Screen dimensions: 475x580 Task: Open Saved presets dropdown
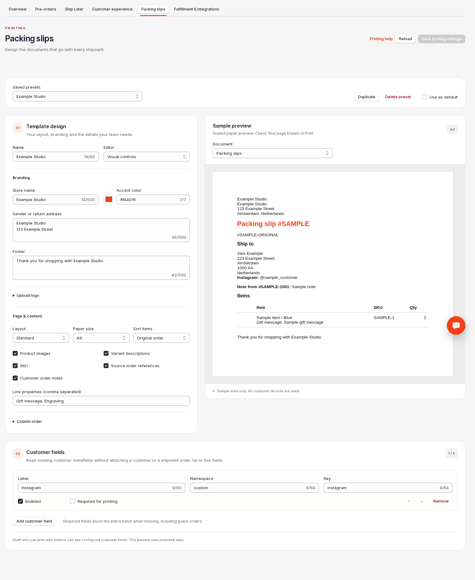coord(78,96)
